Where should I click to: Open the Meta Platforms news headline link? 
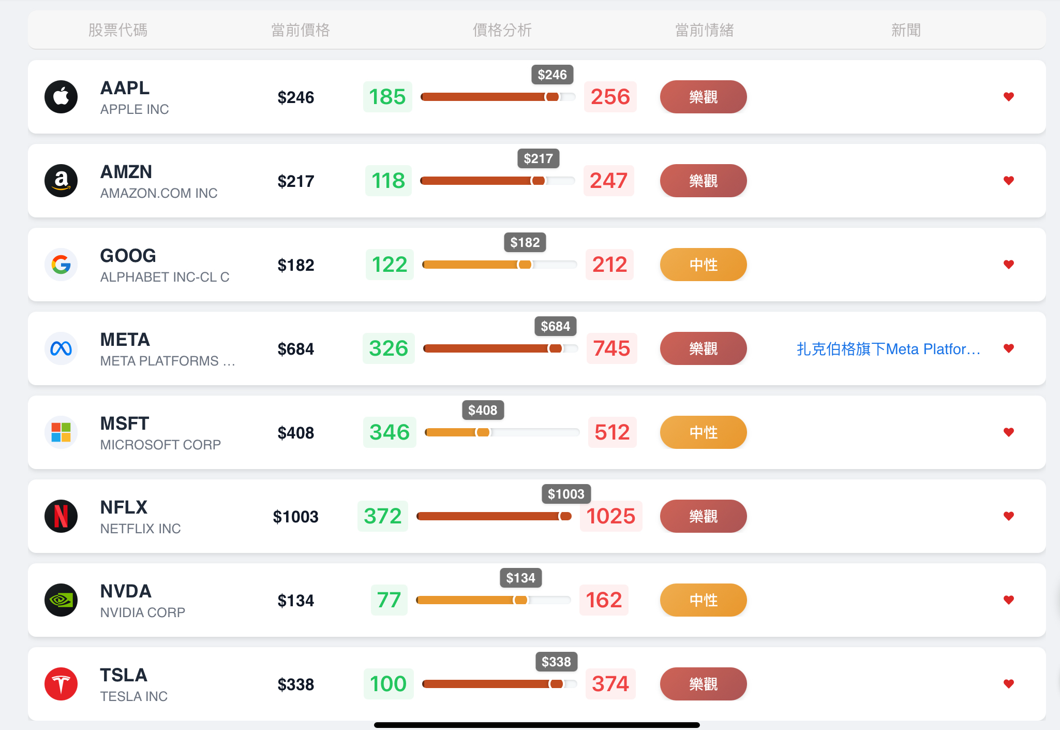pos(888,349)
